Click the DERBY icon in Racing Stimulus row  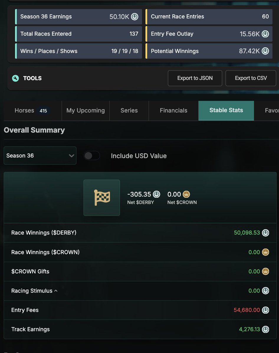[x=265, y=291]
